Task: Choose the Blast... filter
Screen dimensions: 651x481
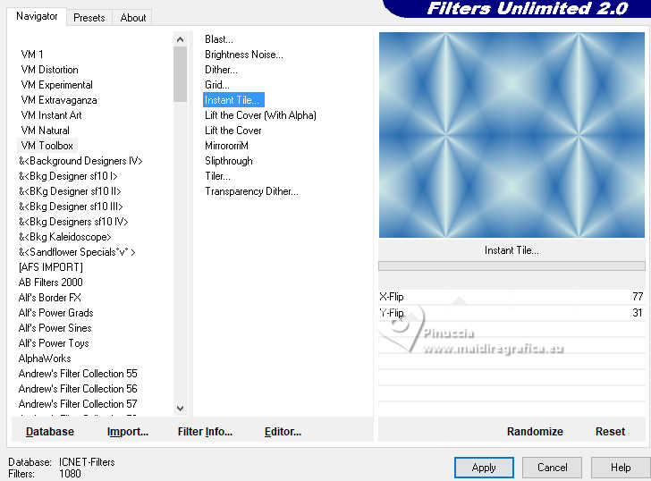Action: (219, 39)
